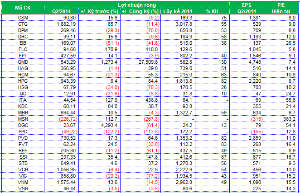Image resolution: width=300 pixels, height=193 pixels.
Task: Select the 'Lũy kế 2014' column header
Action: point(178,11)
